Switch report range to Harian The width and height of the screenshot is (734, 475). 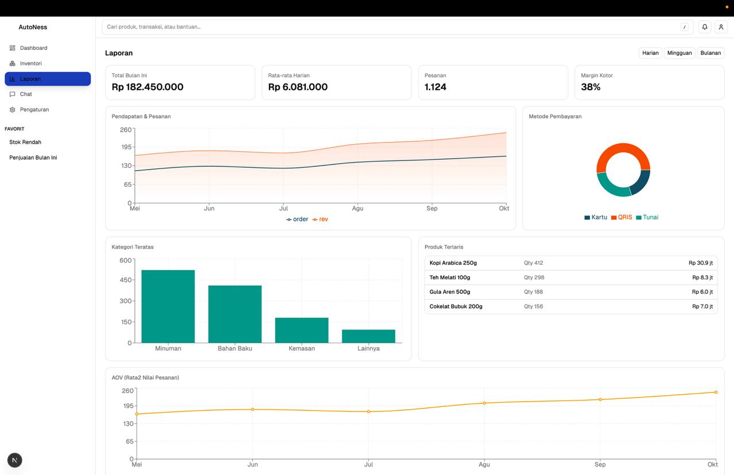(650, 53)
